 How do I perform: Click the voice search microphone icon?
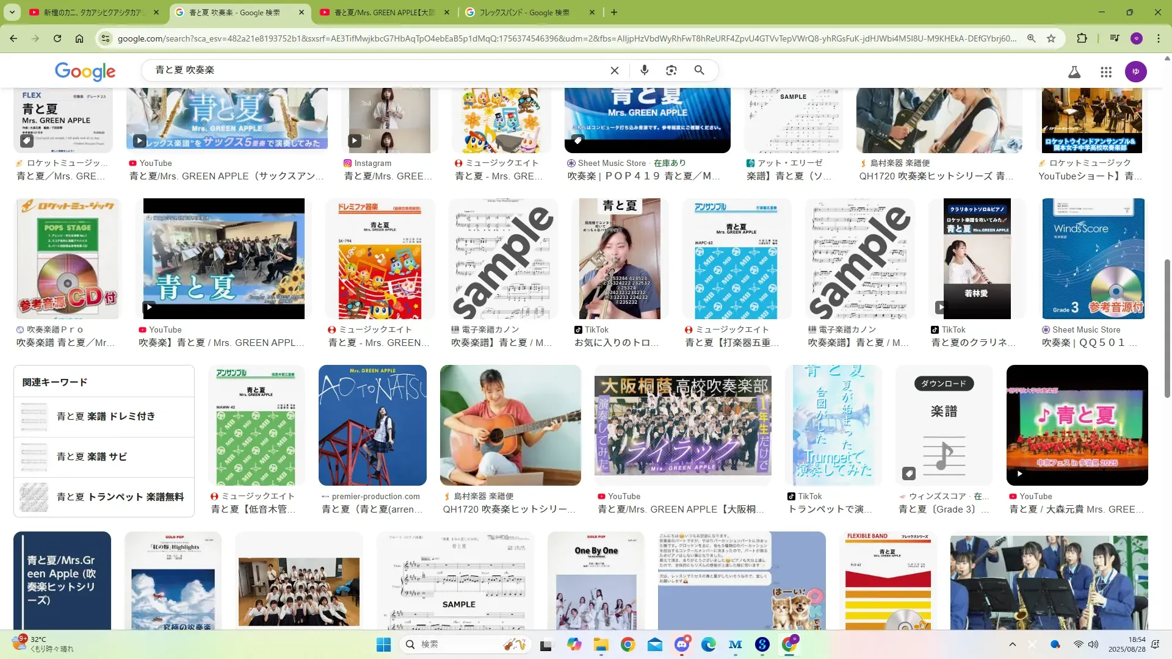click(644, 70)
